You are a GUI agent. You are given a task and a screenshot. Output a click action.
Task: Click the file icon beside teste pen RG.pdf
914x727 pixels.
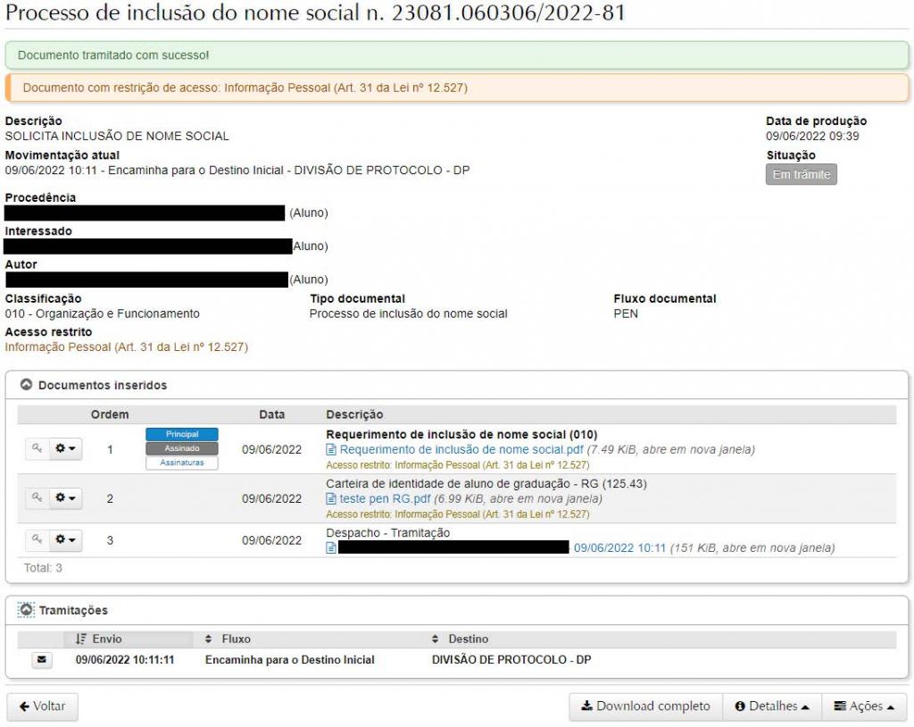[331, 499]
